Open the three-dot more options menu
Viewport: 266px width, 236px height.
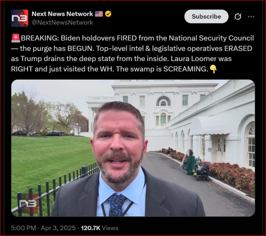coord(251,16)
